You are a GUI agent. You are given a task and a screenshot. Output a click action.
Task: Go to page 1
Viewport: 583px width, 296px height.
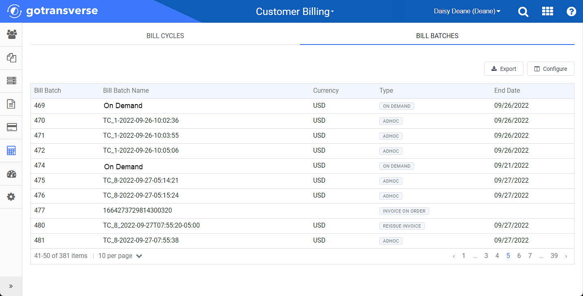464,256
